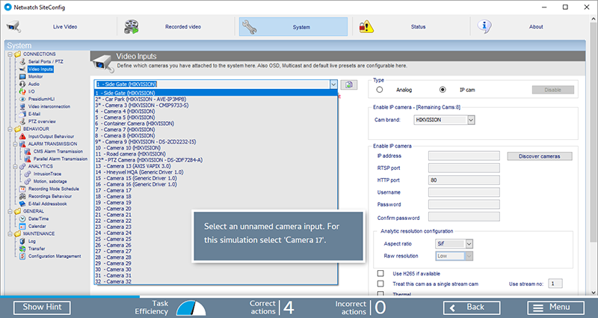The height and width of the screenshot is (318, 598).
Task: Check Treat this cam as single stream
Action: click(x=380, y=284)
